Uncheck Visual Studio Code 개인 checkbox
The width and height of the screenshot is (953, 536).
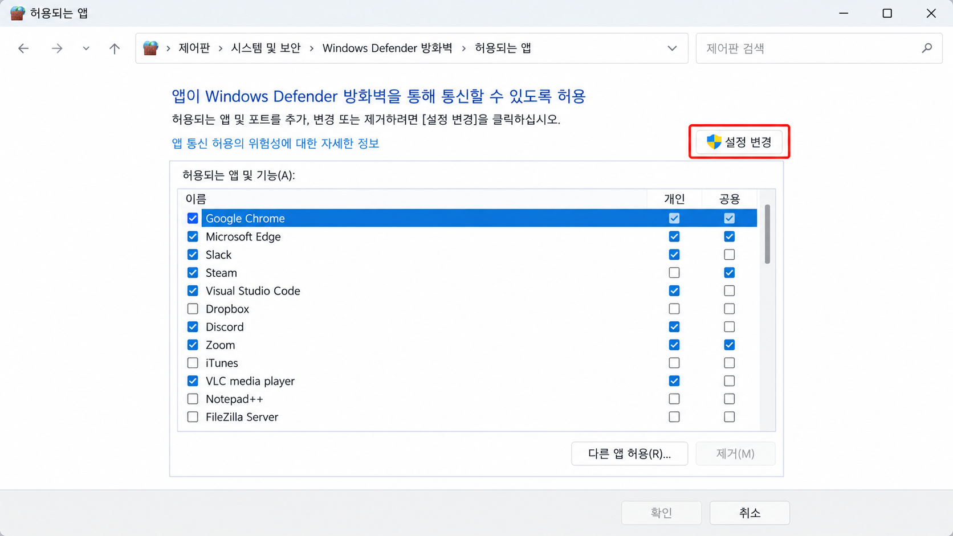(x=674, y=291)
